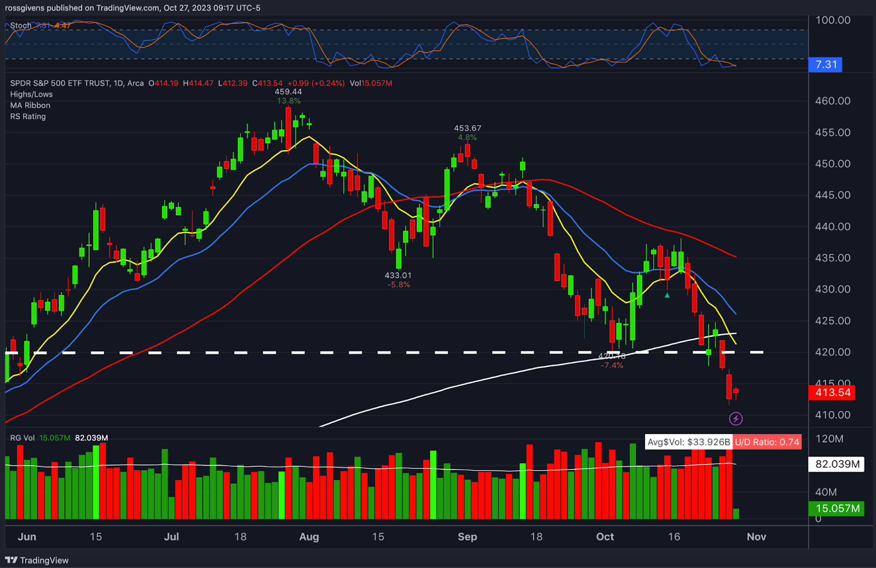
Task: Click the Stoch indicator legend label
Action: click(x=20, y=26)
